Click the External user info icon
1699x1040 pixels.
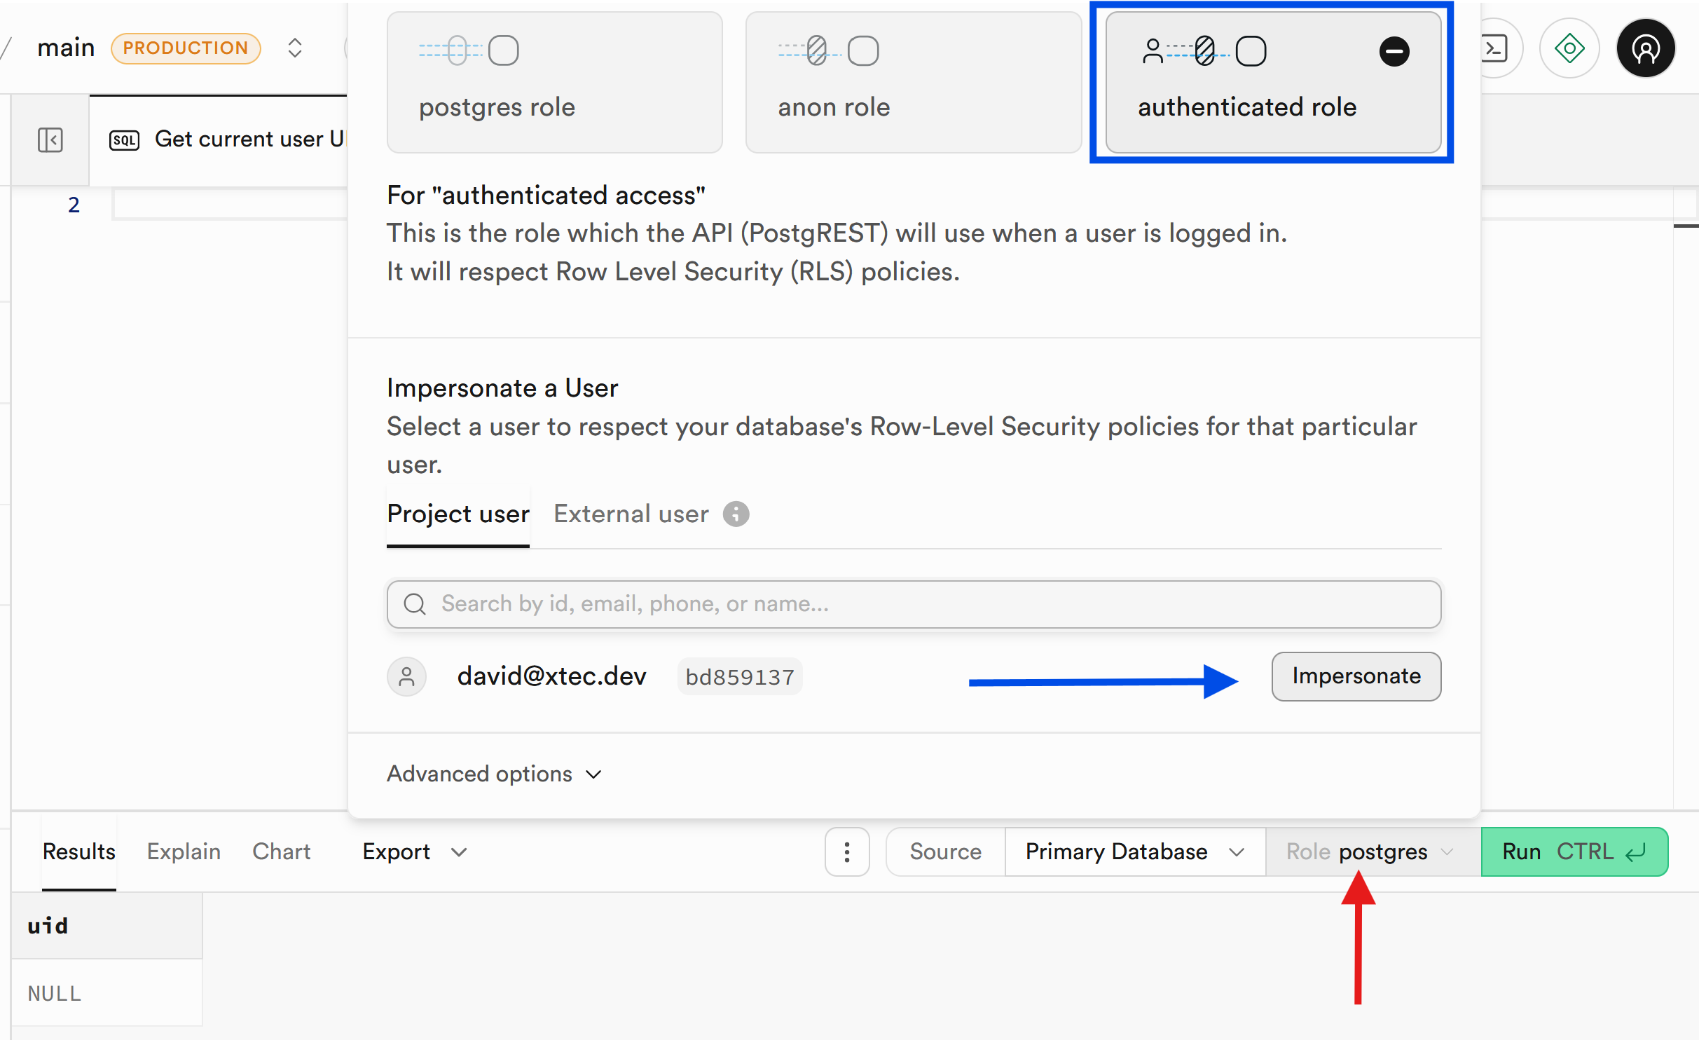pos(736,514)
